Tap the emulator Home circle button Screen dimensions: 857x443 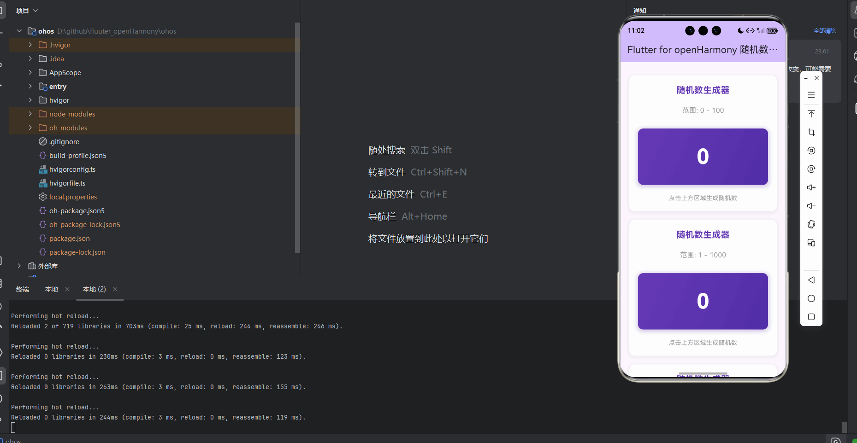(x=811, y=298)
